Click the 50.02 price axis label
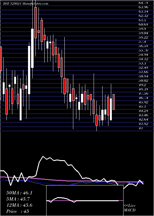Image resolution: width=154 pixels, height=216 pixels. coord(144,81)
